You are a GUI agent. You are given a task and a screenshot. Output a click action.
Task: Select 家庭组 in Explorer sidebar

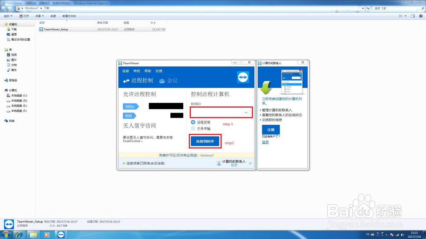pos(11,80)
